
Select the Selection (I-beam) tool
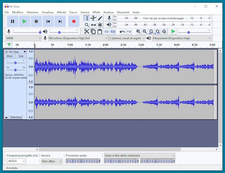point(87,18)
